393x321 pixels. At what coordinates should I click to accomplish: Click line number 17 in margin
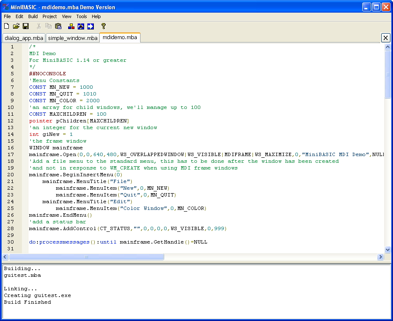pyautogui.click(x=11, y=155)
